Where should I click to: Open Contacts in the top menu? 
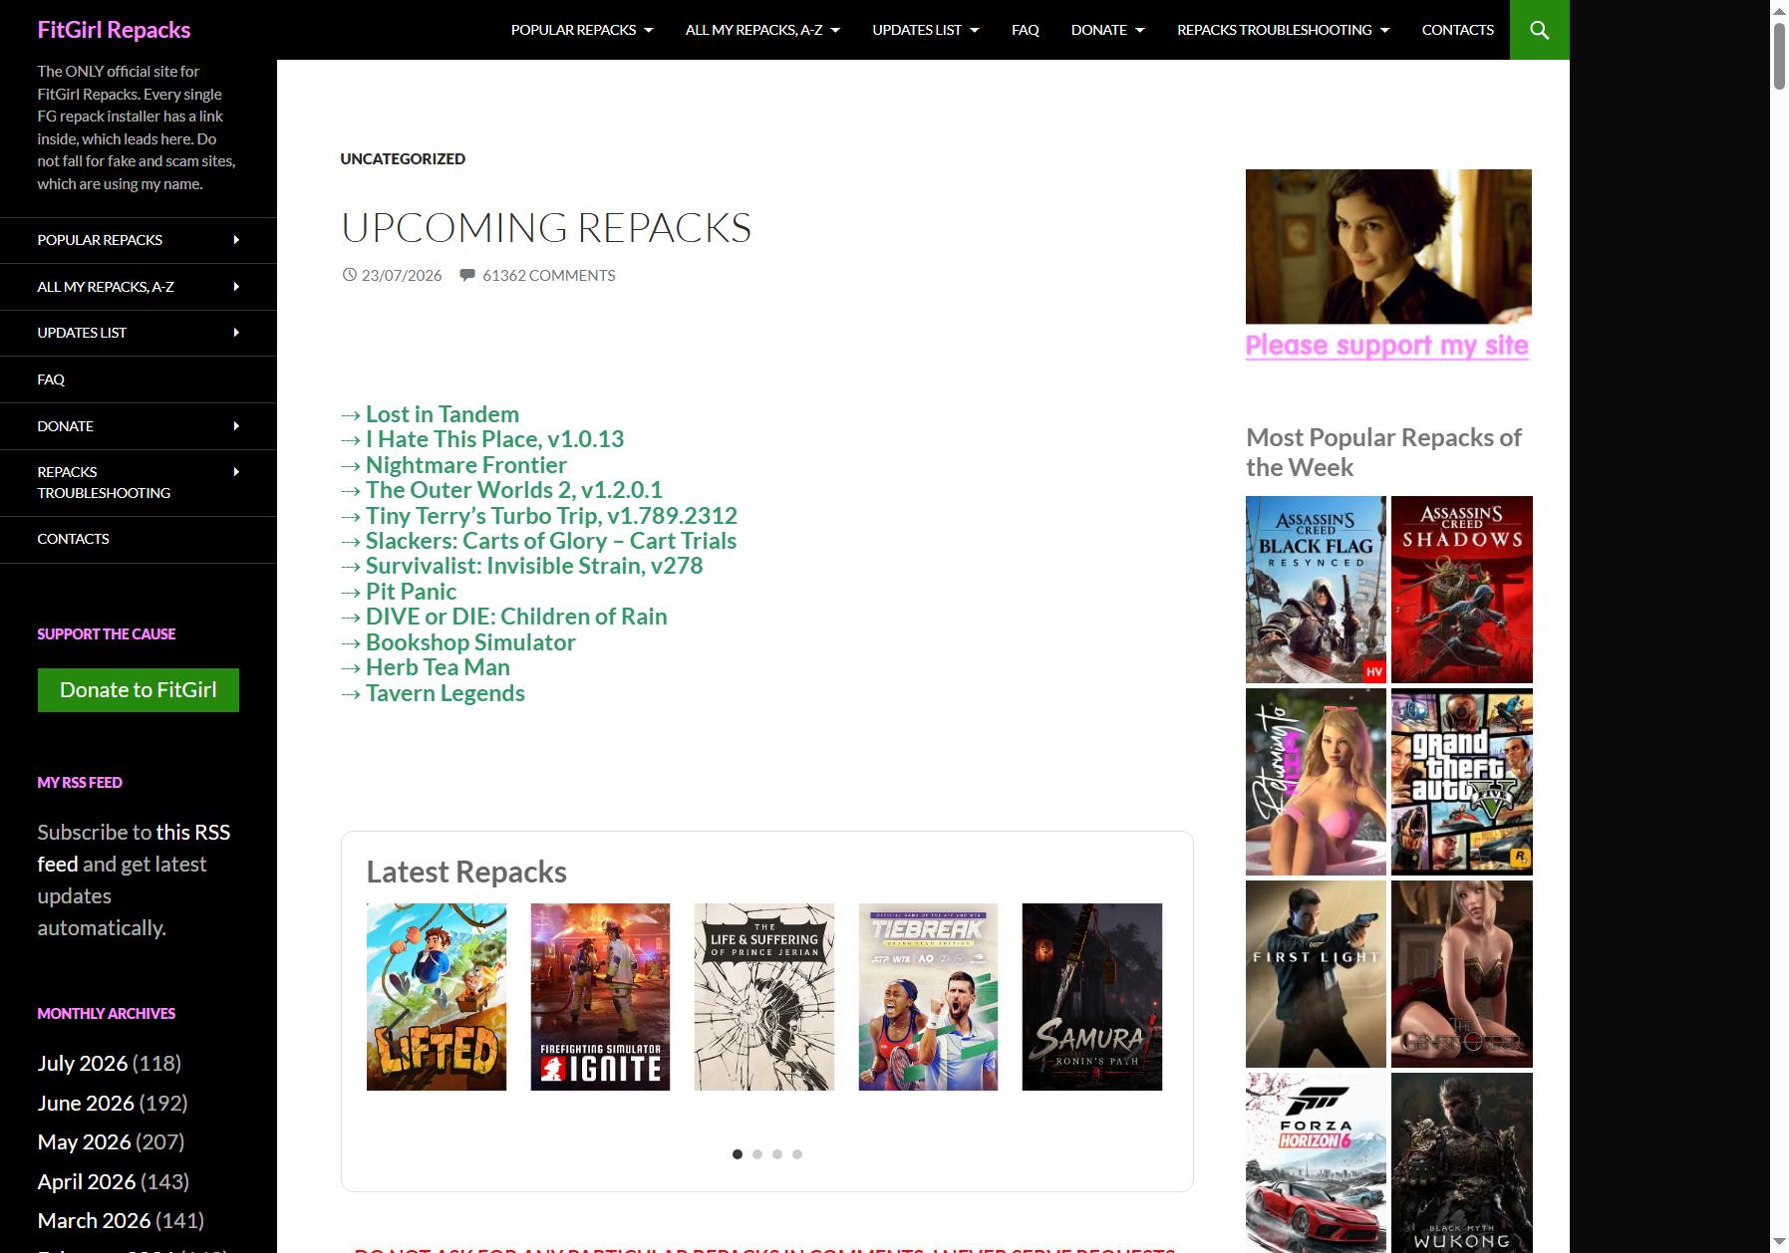(1457, 30)
